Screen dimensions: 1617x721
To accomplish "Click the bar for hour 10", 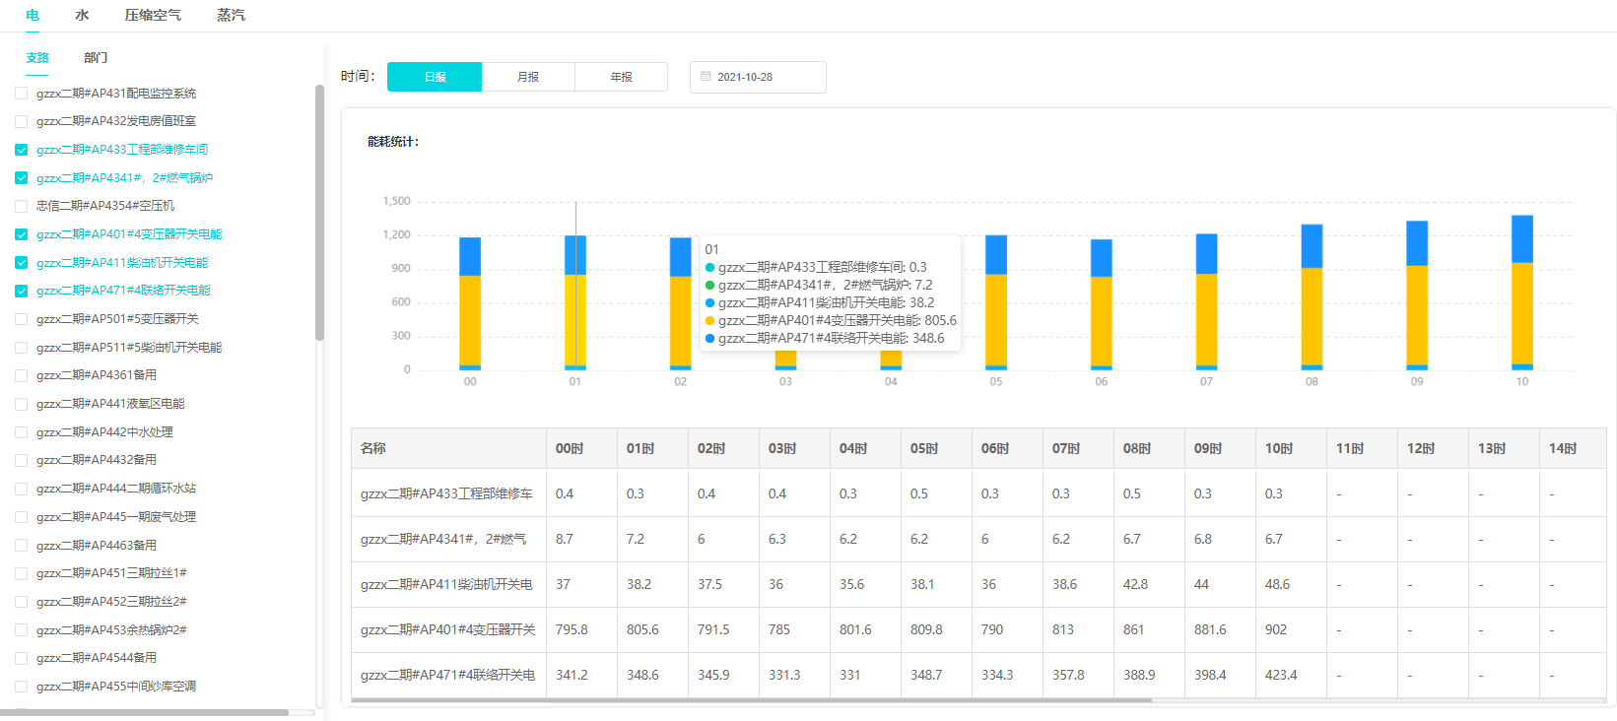I will click(x=1522, y=293).
